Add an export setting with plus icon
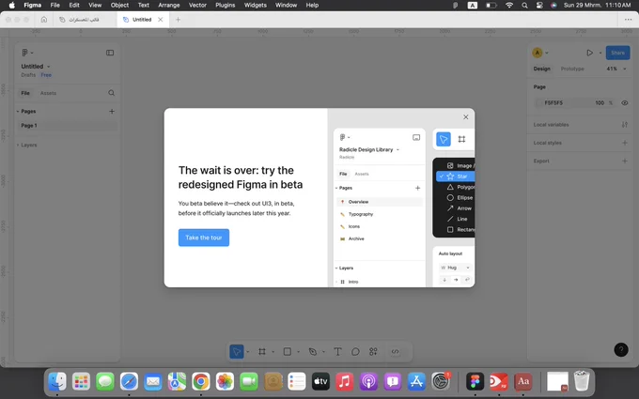The height and width of the screenshot is (399, 639). pyautogui.click(x=625, y=161)
